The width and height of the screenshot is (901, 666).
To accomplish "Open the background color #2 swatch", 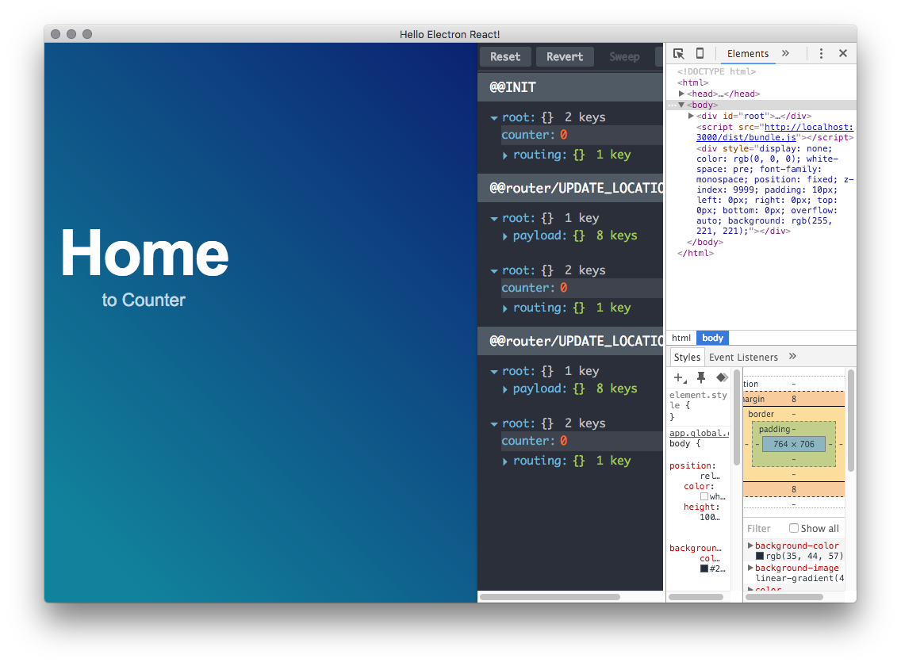I will (x=704, y=569).
